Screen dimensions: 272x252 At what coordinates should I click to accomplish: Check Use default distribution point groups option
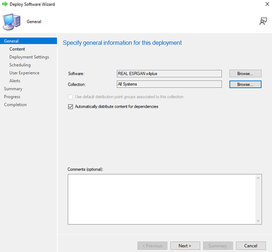coord(71,97)
